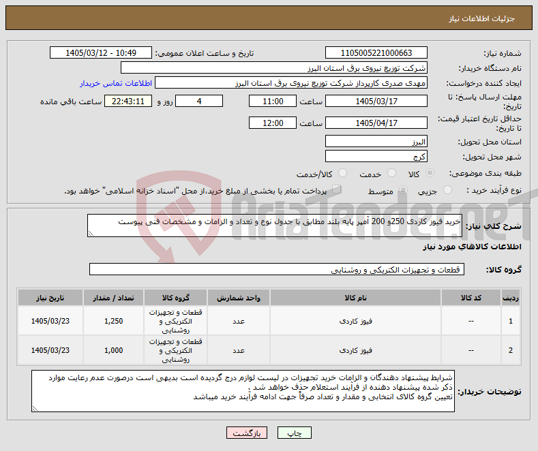Click the شماره نیاز label
The height and width of the screenshot is (451, 538).
pyautogui.click(x=503, y=53)
